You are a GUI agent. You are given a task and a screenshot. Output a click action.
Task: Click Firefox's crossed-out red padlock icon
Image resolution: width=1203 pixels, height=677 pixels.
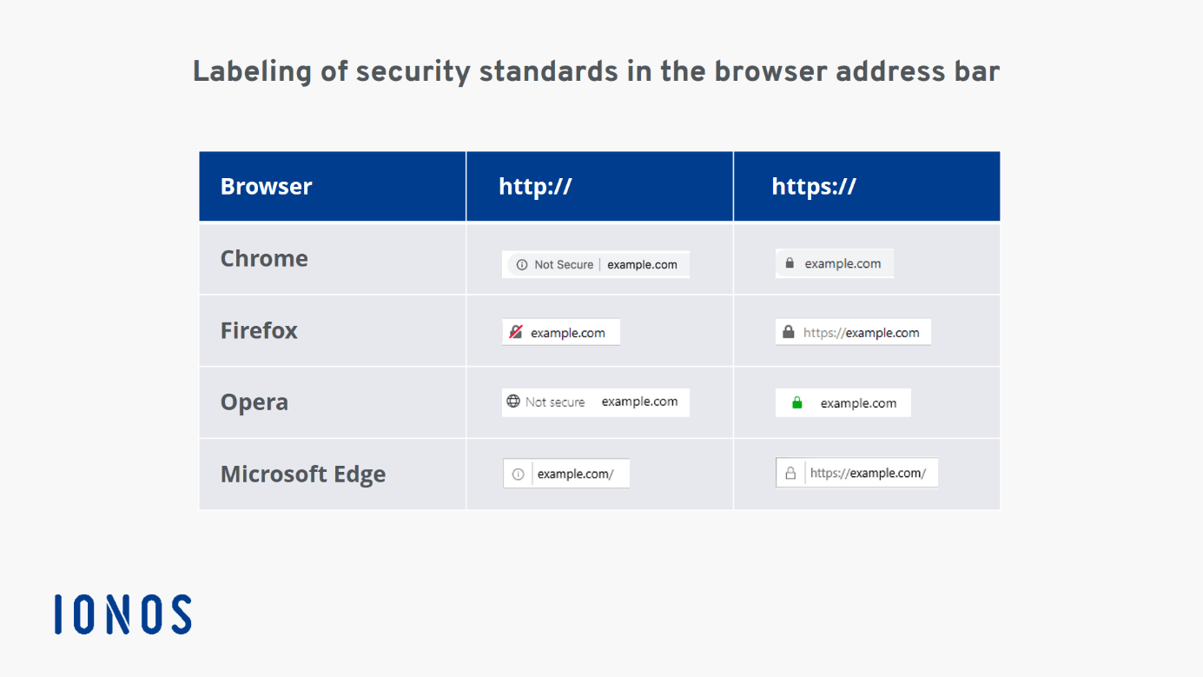516,332
